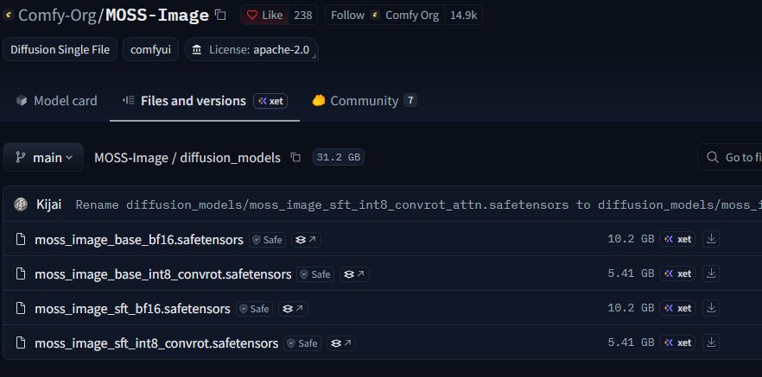Click 5.41 GB size of moss_image_base_int8_convrot
This screenshot has height=377, width=762.
631,273
